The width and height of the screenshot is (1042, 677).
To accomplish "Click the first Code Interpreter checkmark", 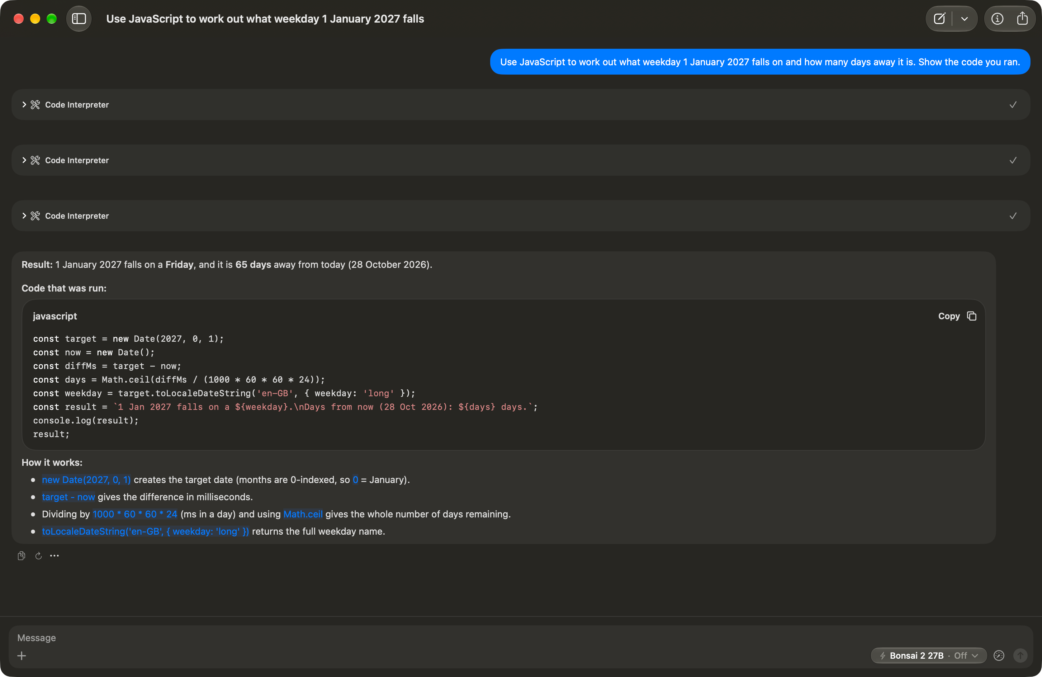I will pos(1013,105).
